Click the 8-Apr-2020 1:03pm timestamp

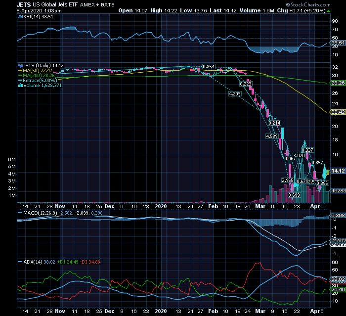[x=39, y=10]
